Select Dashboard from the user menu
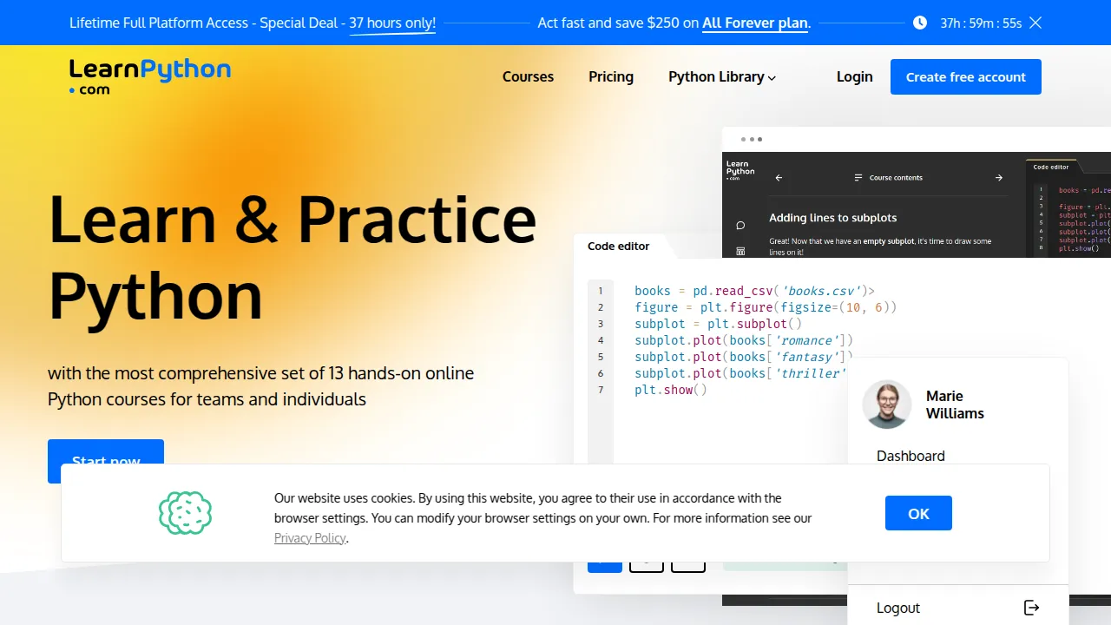The height and width of the screenshot is (625, 1111). pos(910,456)
